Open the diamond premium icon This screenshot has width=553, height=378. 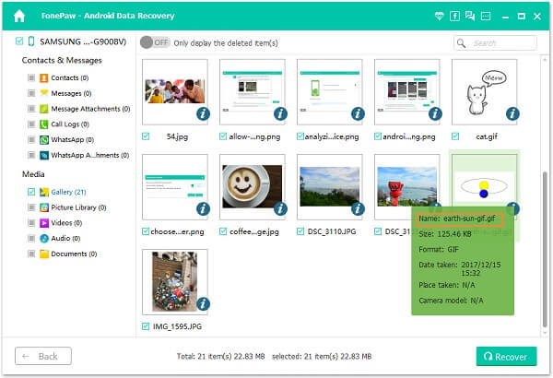439,16
